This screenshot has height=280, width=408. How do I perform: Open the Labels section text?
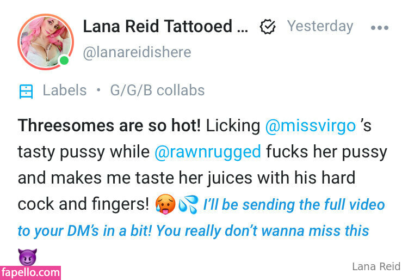pyautogui.click(x=64, y=90)
